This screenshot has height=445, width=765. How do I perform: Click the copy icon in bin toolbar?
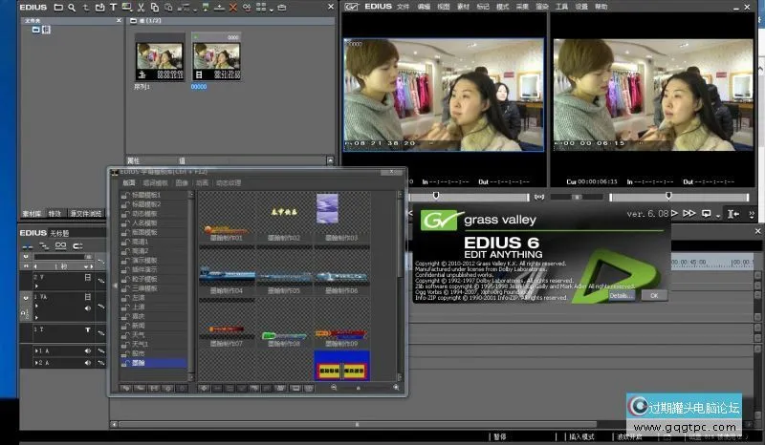[x=154, y=8]
